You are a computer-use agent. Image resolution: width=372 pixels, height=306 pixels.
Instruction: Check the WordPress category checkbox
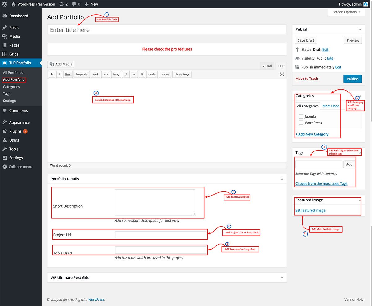(301, 123)
